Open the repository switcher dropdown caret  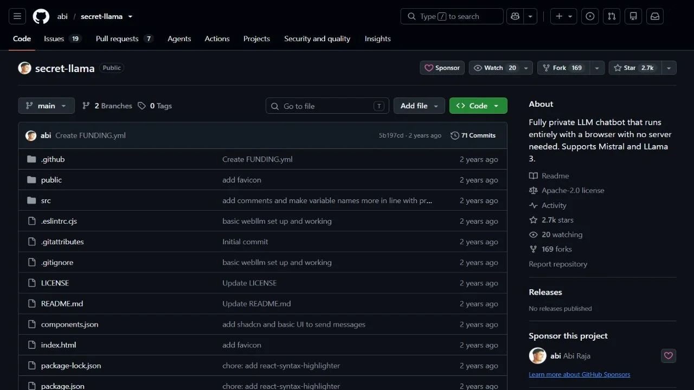[x=130, y=16]
